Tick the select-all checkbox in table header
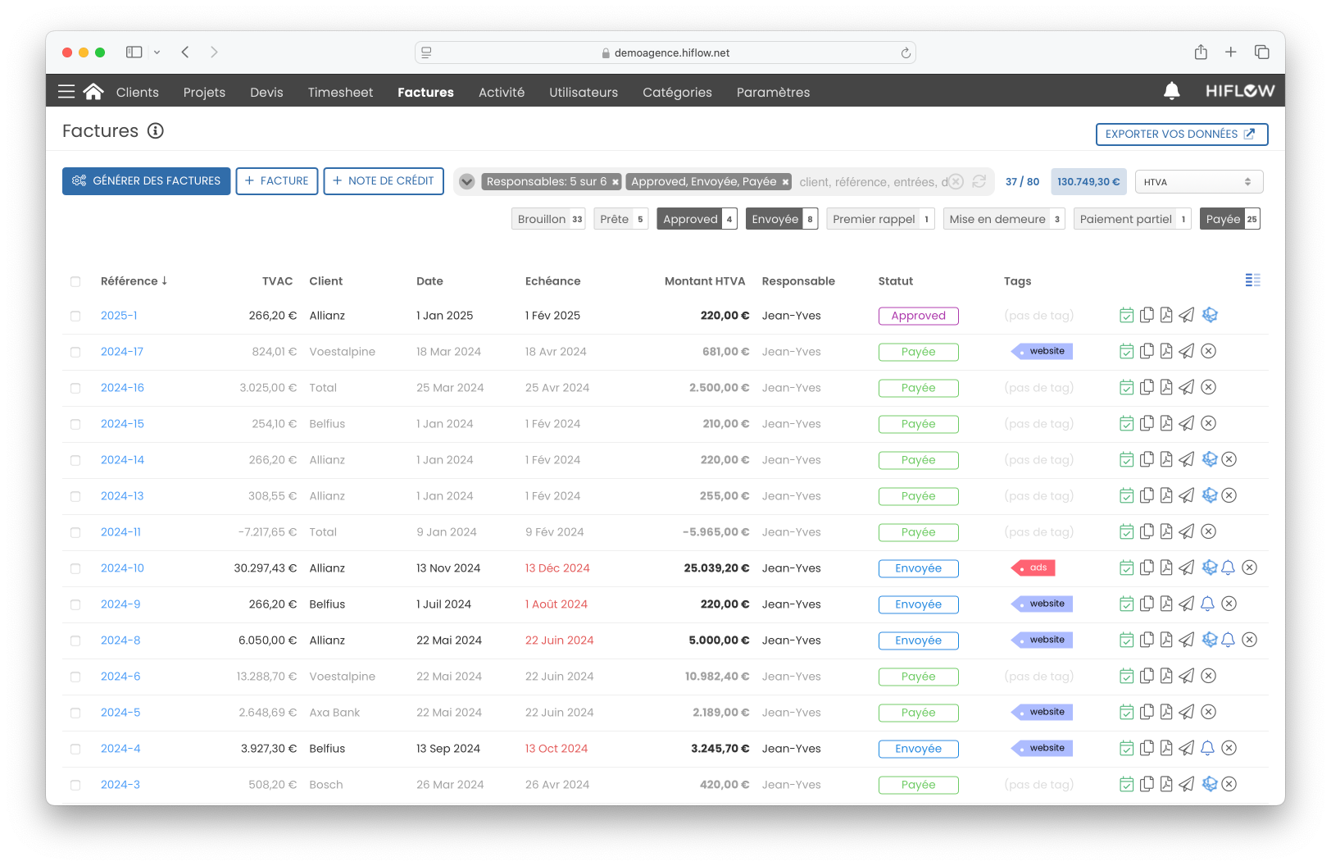The height and width of the screenshot is (866, 1331). click(75, 281)
